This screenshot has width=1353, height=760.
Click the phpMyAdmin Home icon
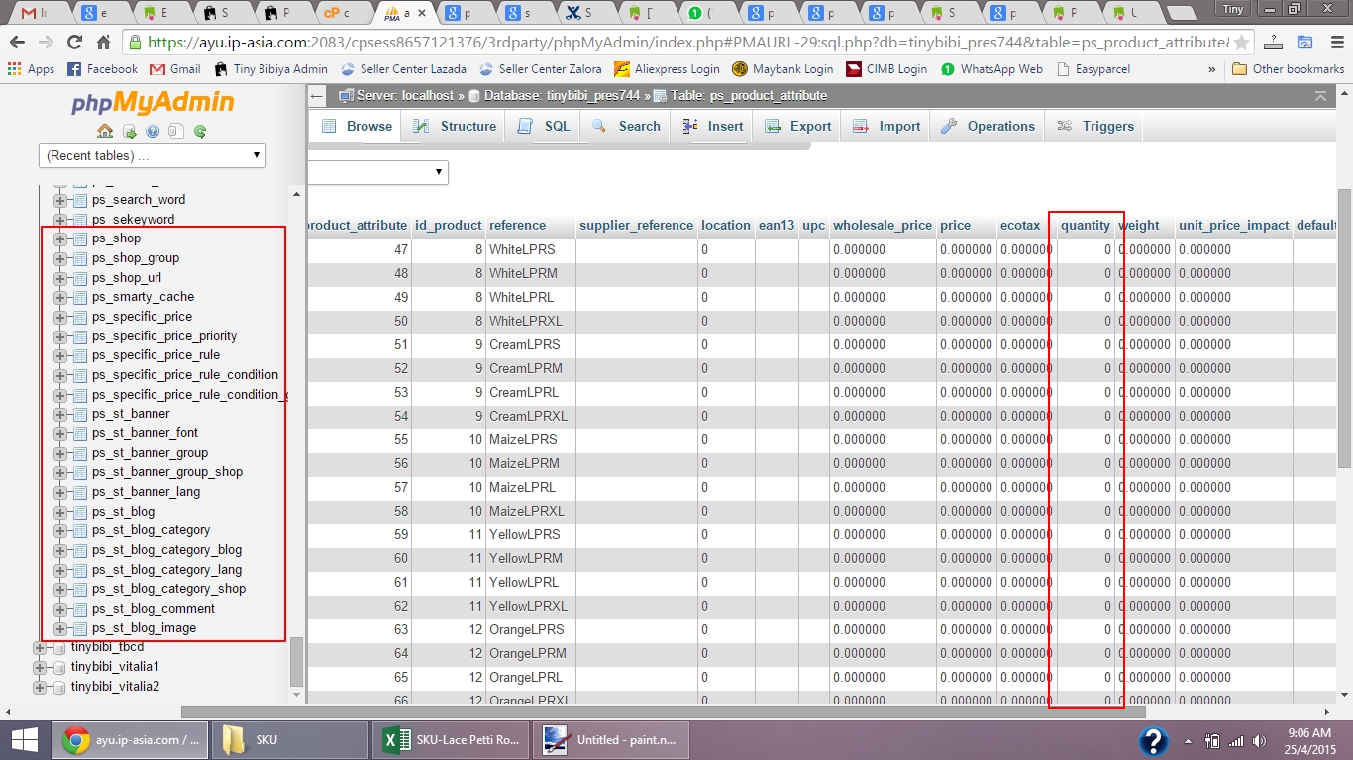(104, 132)
